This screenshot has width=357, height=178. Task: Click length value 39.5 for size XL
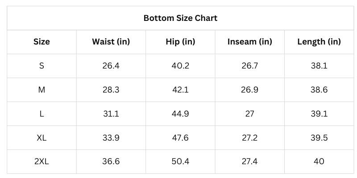(319, 138)
